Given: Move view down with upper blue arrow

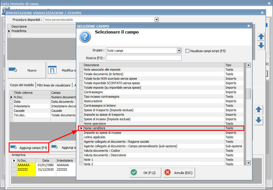Looking at the screenshot, I should point(261,46).
